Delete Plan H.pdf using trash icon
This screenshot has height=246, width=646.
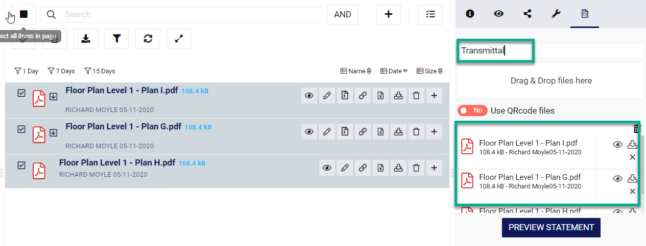[x=416, y=168]
